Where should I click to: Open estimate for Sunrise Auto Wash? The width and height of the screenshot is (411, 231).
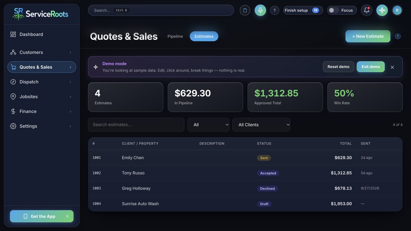click(x=245, y=204)
